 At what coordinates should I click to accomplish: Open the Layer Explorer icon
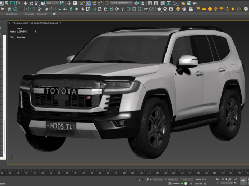[156, 3]
